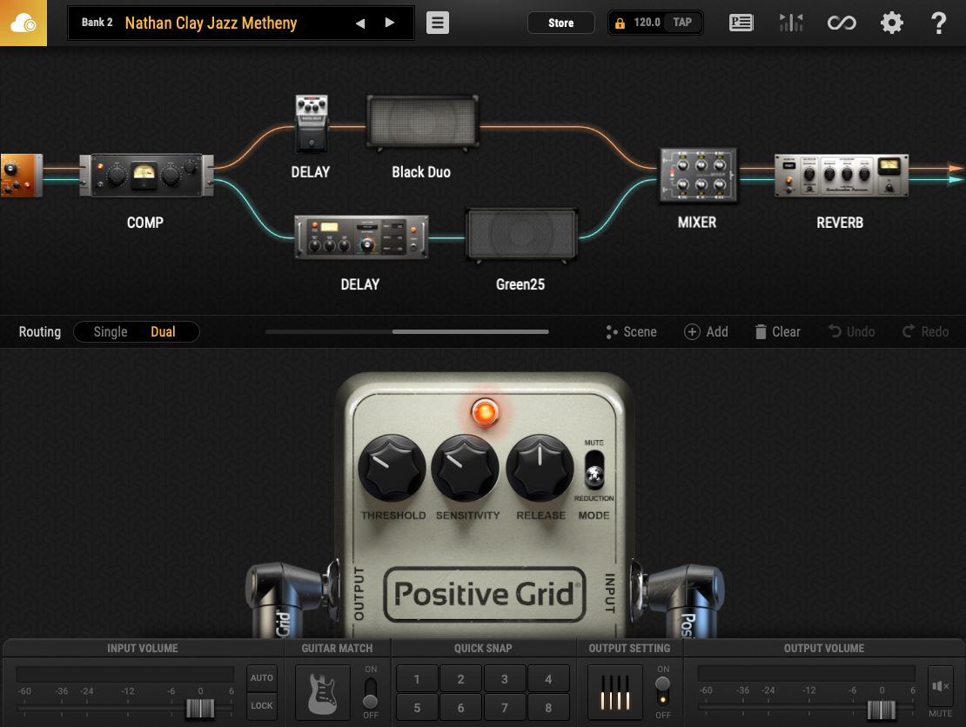Go to previous preset arrow

[x=360, y=23]
